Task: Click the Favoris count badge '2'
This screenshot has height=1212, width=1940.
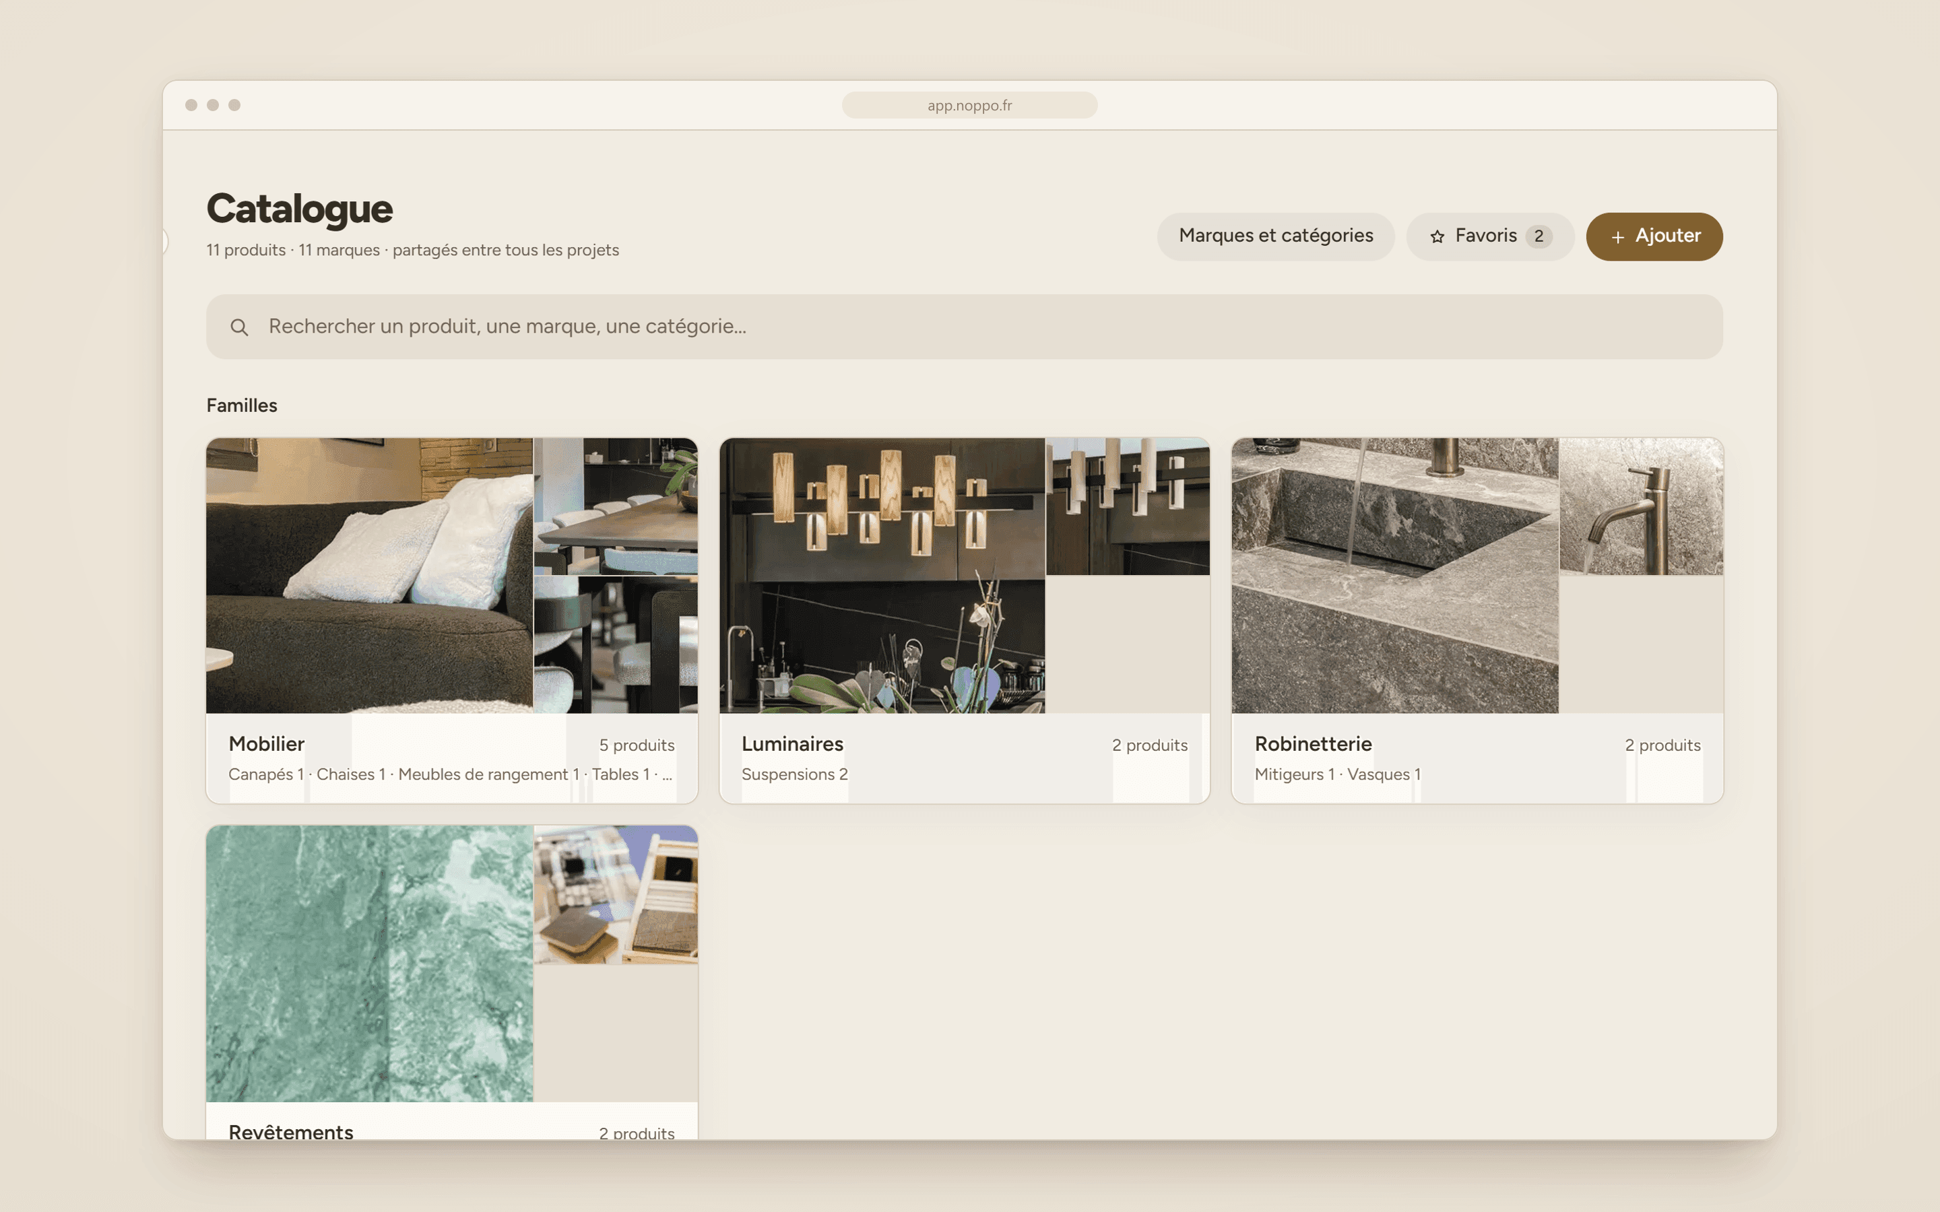Action: point(1539,236)
